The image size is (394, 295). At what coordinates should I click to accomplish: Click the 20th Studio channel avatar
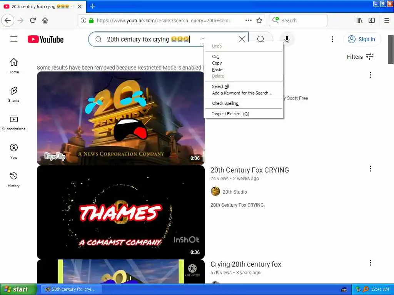(x=215, y=191)
